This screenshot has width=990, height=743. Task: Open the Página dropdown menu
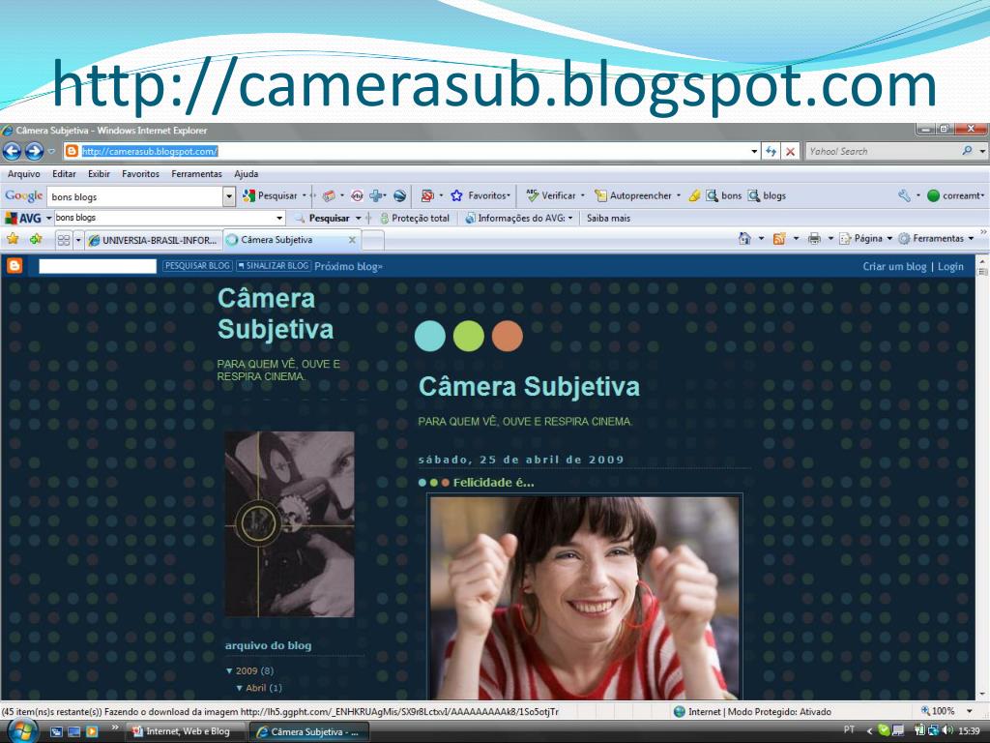coord(865,238)
